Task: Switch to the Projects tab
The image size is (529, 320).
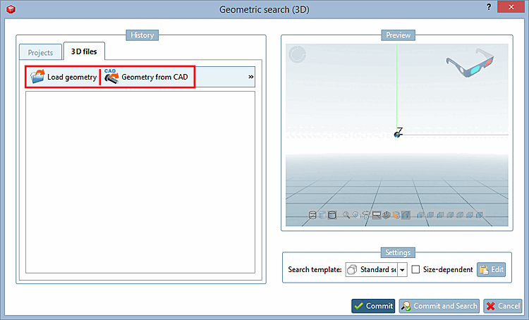Action: [40, 53]
